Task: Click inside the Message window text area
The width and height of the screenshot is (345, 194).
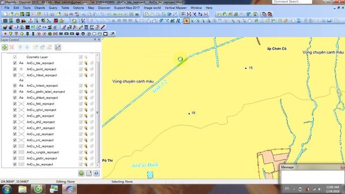Action: coord(313,177)
